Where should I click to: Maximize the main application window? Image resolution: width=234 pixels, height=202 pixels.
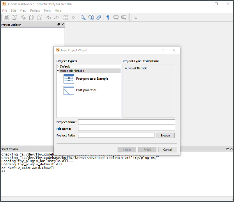(216, 4)
